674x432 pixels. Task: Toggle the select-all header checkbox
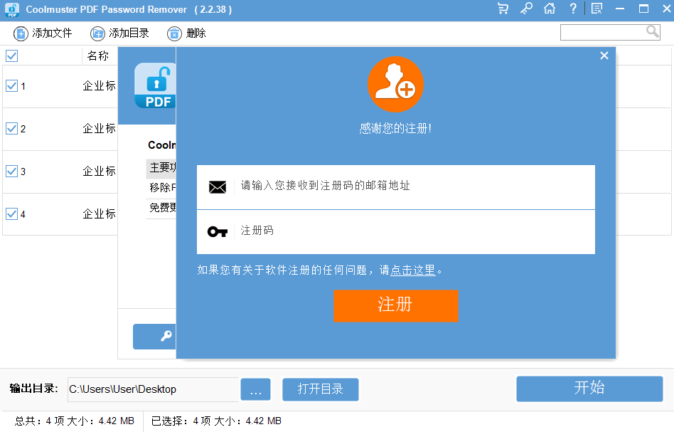pyautogui.click(x=12, y=56)
